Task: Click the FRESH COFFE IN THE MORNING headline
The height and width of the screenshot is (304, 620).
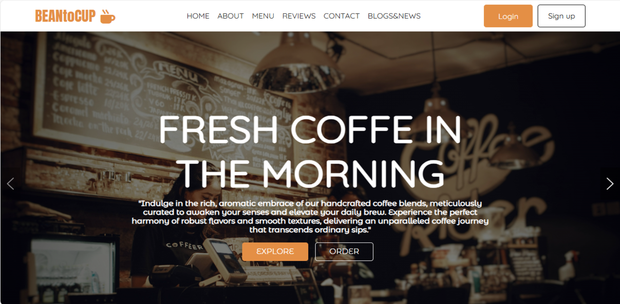Action: tap(310, 151)
